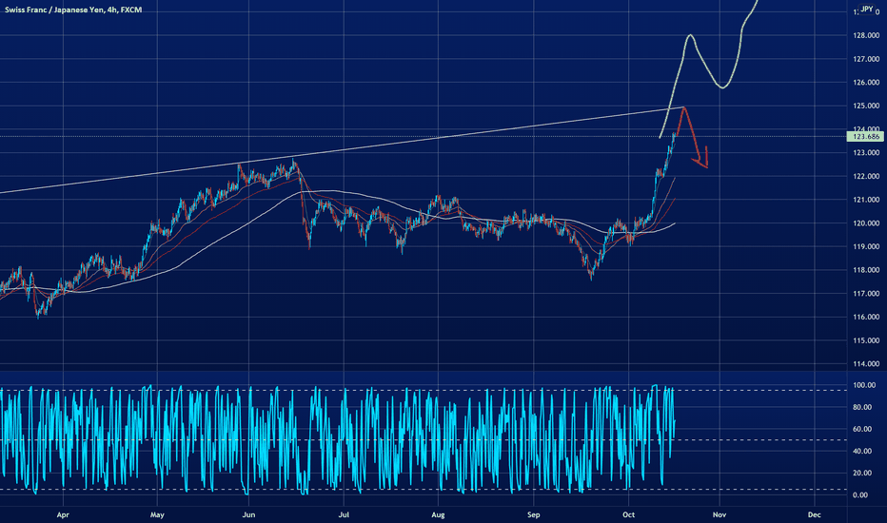This screenshot has height=523, width=887.
Task: Click the Jul label on time axis
Action: pos(344,514)
